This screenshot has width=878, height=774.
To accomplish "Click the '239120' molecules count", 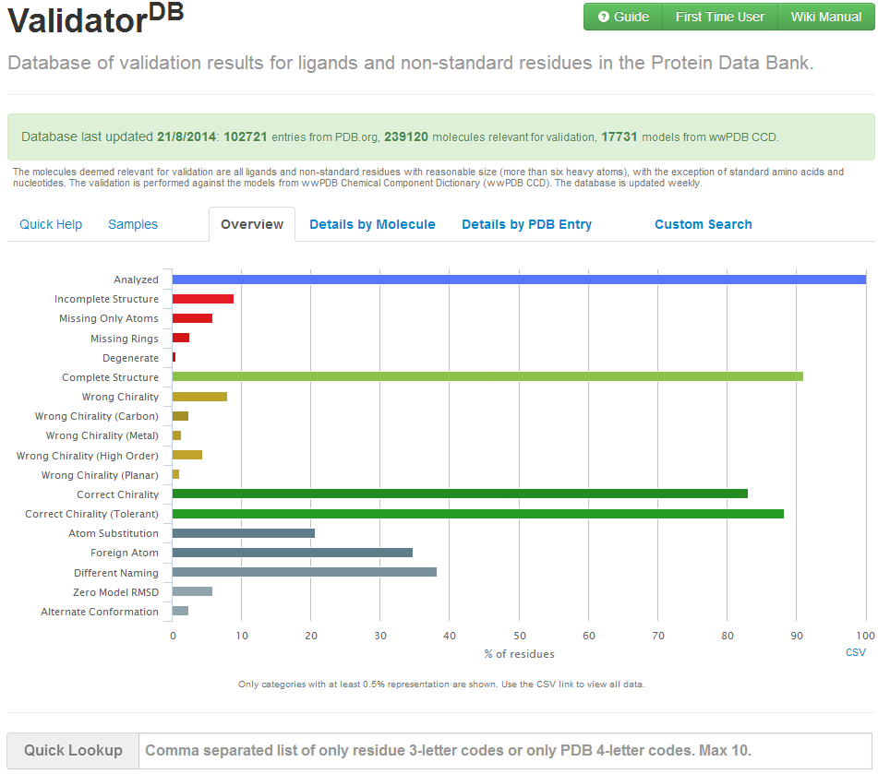I will [x=406, y=137].
